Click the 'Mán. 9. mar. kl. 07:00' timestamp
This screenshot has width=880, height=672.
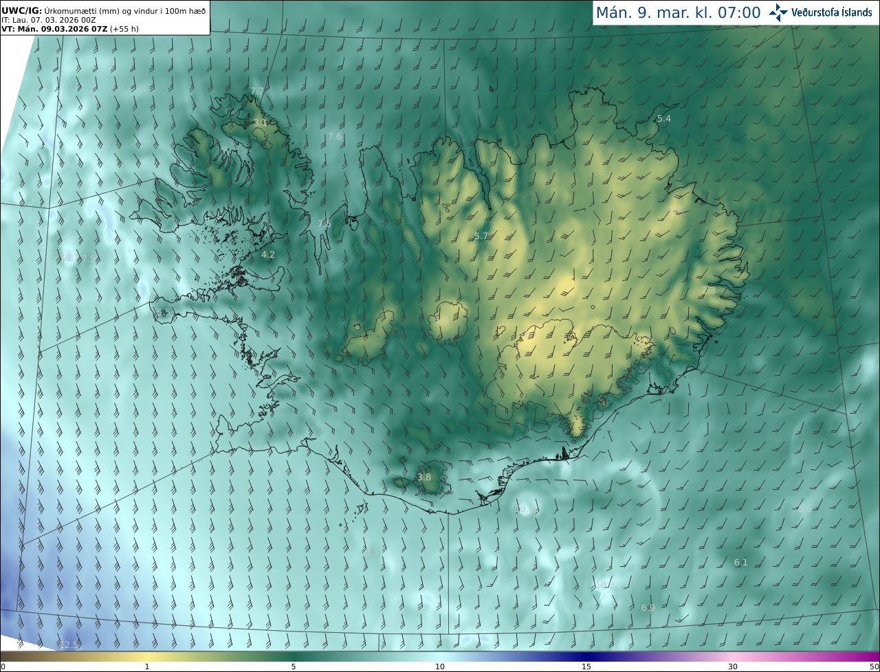click(678, 12)
